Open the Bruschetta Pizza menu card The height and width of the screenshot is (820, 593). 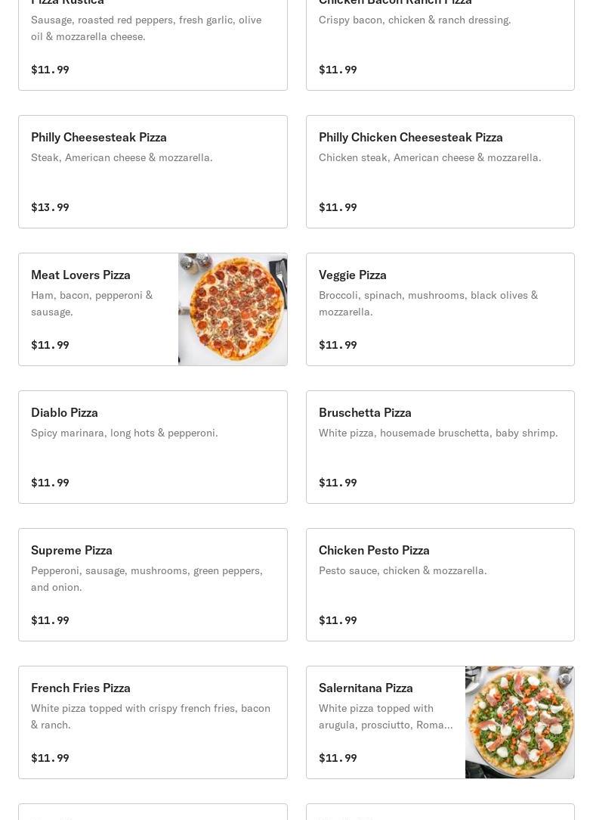[x=440, y=447]
